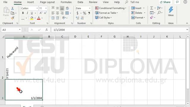Click the Clear eraser icon
This screenshot has height=107, width=190.
click(x=152, y=18)
